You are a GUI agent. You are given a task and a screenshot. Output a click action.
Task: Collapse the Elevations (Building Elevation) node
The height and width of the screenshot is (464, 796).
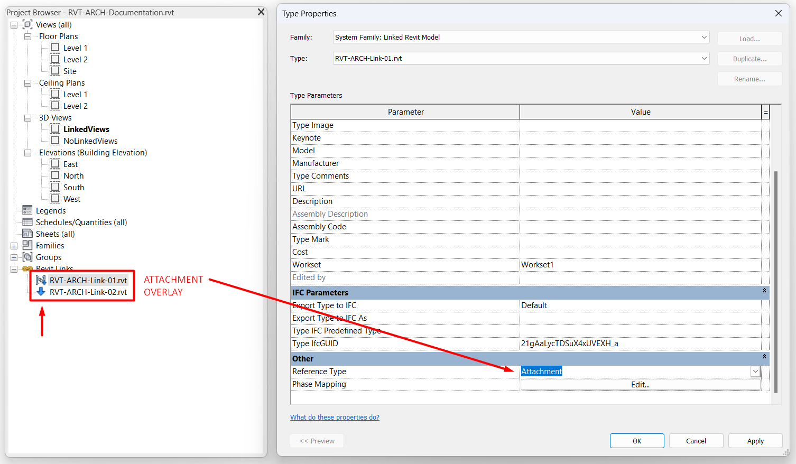coord(27,153)
